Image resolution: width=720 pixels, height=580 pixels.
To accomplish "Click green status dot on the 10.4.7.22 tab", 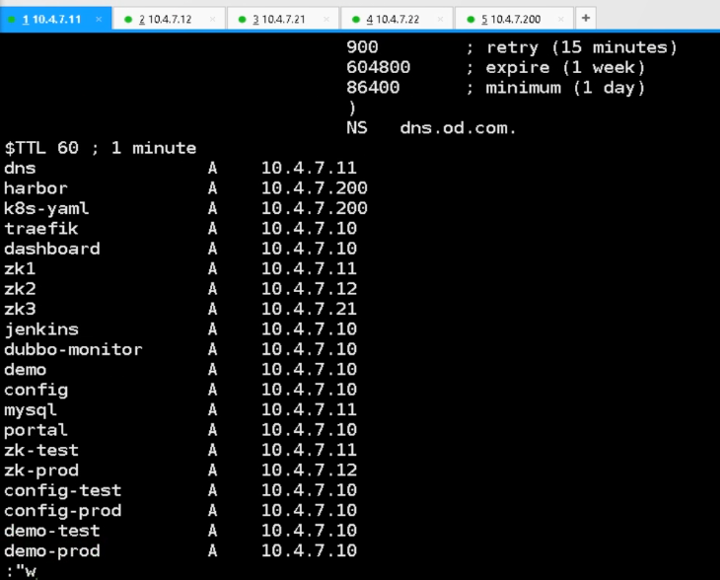I will click(x=355, y=19).
